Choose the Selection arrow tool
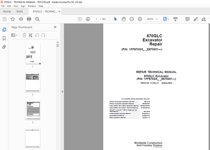This screenshot has height=150, width=210. pyautogui.click(x=115, y=19)
